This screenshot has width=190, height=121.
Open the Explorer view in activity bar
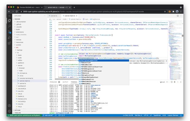click(x=9, y=21)
